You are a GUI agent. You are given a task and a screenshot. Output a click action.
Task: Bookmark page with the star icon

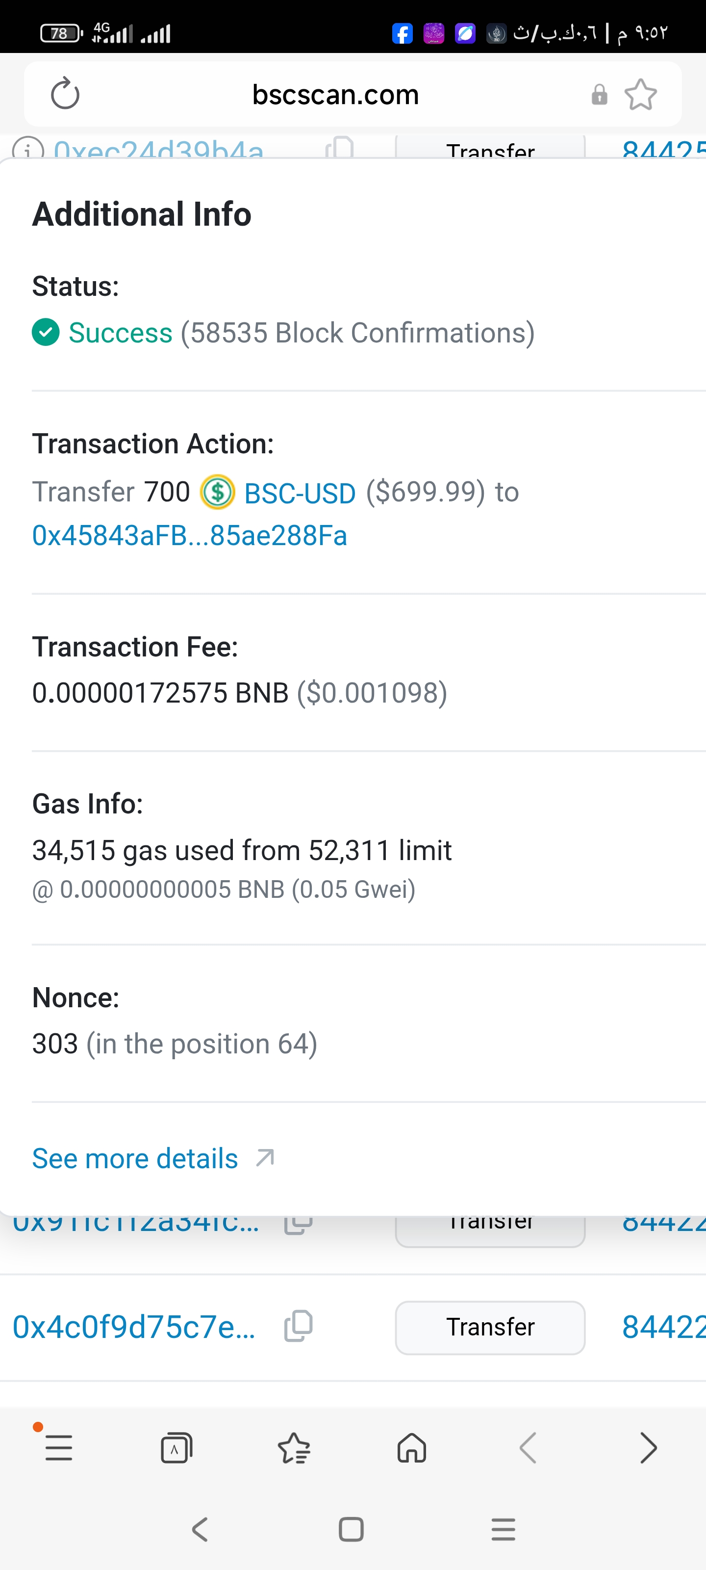point(640,95)
